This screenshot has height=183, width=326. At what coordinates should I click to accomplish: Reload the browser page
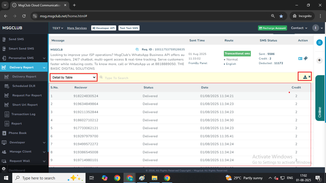[x=24, y=16]
